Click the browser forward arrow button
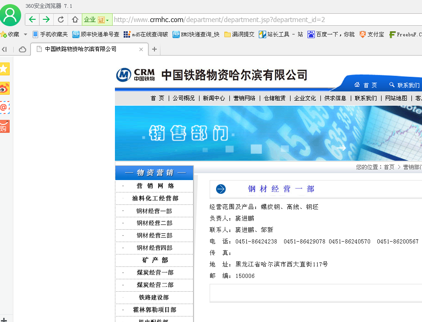Screen dimensions: 422x322 [46, 19]
